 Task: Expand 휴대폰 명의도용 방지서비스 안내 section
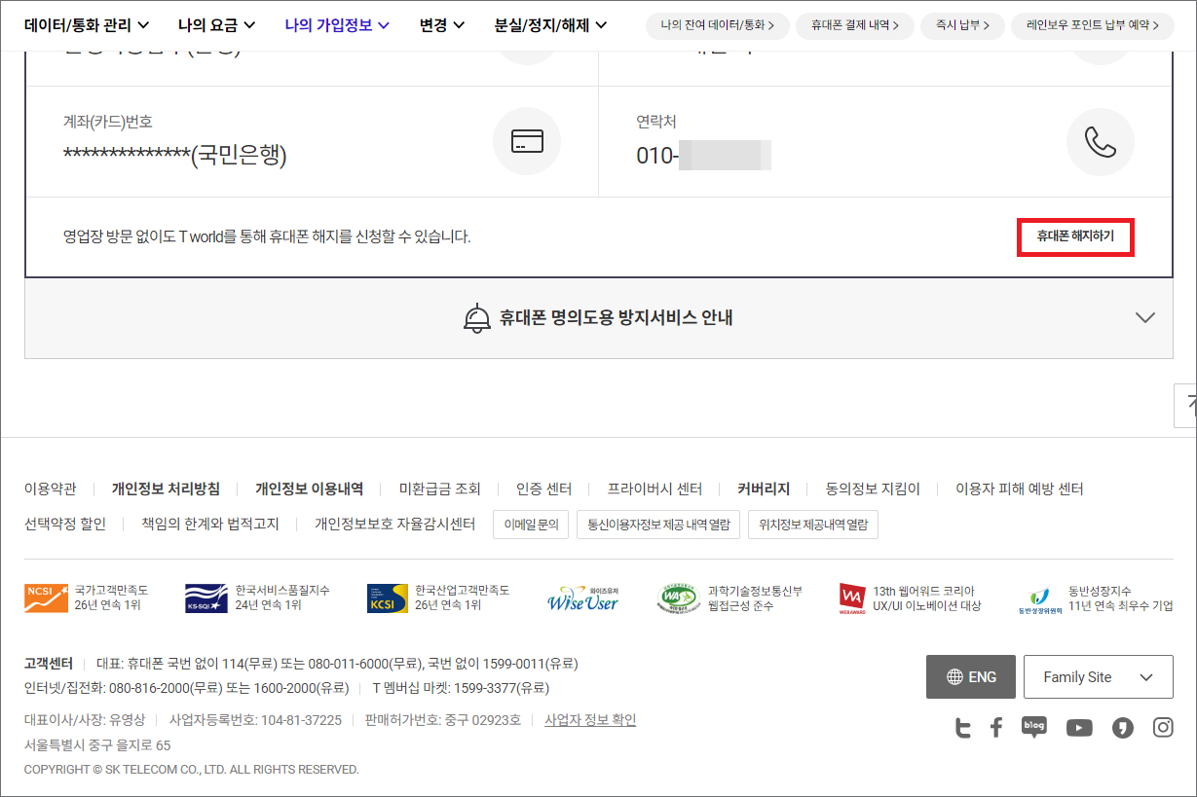599,318
